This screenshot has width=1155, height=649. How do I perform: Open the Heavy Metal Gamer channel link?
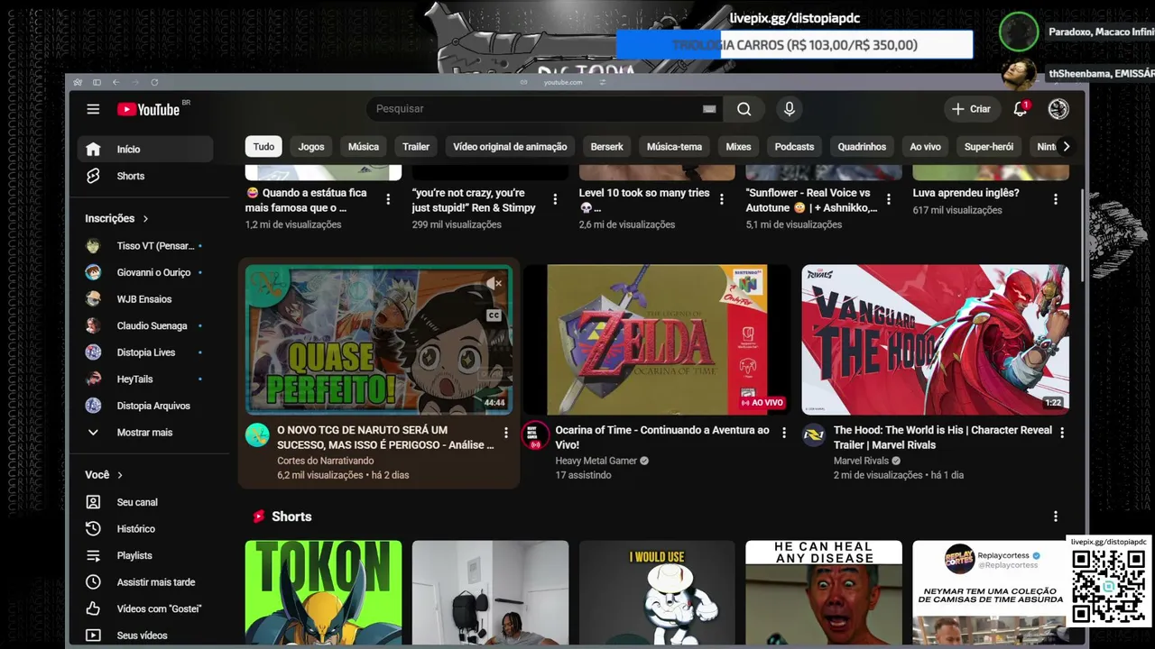click(x=596, y=461)
